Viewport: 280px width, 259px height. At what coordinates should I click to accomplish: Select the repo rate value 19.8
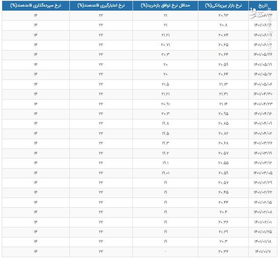click(x=165, y=123)
